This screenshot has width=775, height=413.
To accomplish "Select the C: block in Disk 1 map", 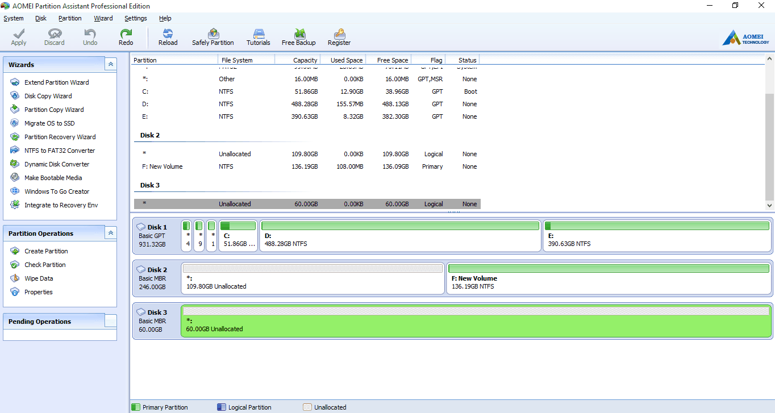I will [x=238, y=236].
